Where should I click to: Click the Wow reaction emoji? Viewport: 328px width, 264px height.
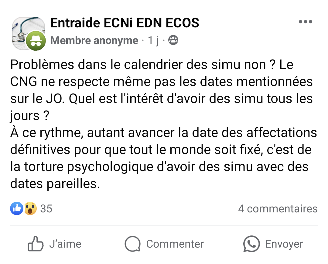[30, 208]
